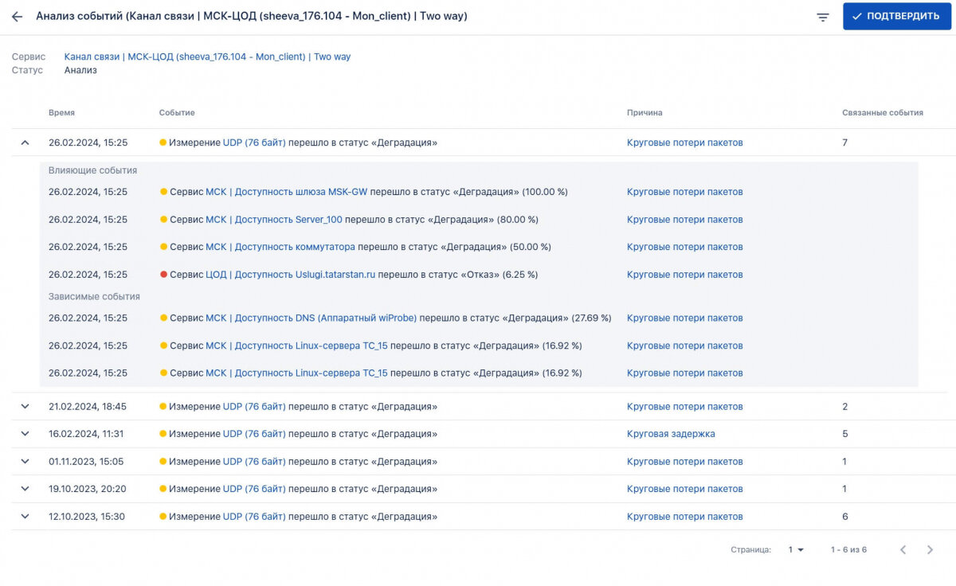Go back using the left arrow icon

(x=18, y=17)
